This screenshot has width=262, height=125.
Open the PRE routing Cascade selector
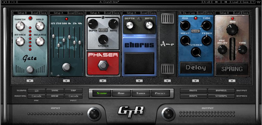[x=37, y=96]
